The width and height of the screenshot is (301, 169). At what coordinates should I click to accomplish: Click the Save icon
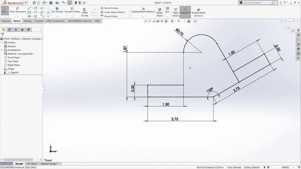pos(51,3)
